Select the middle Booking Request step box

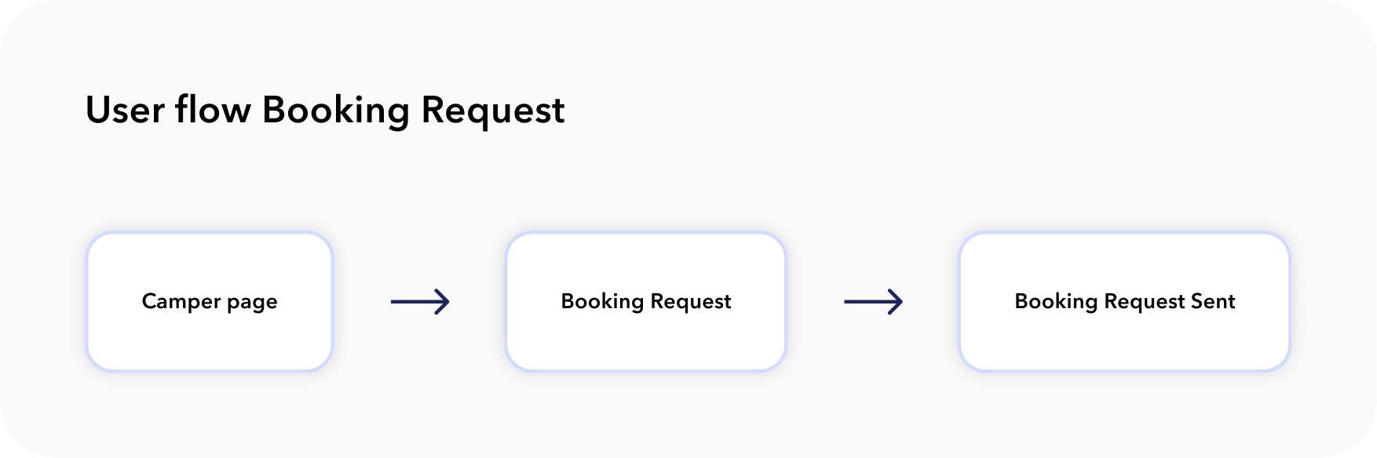pos(645,301)
